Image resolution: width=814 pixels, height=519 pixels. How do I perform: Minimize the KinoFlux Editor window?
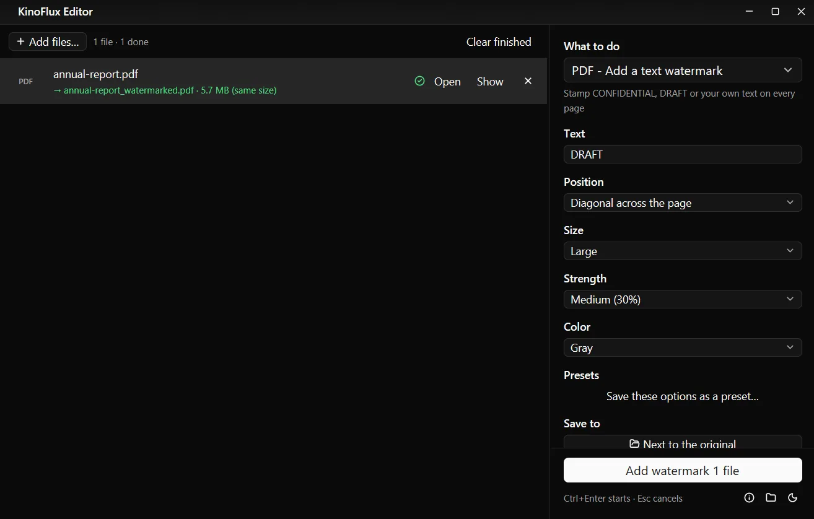click(x=750, y=12)
